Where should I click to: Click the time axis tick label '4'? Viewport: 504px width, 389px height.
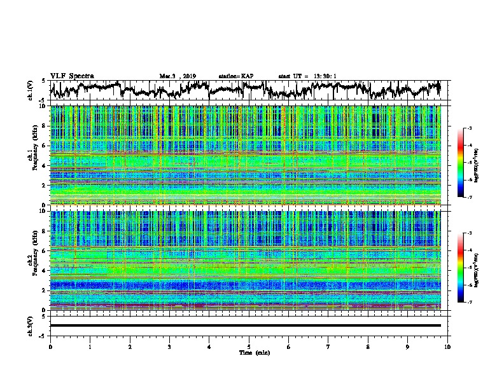pos(209,347)
